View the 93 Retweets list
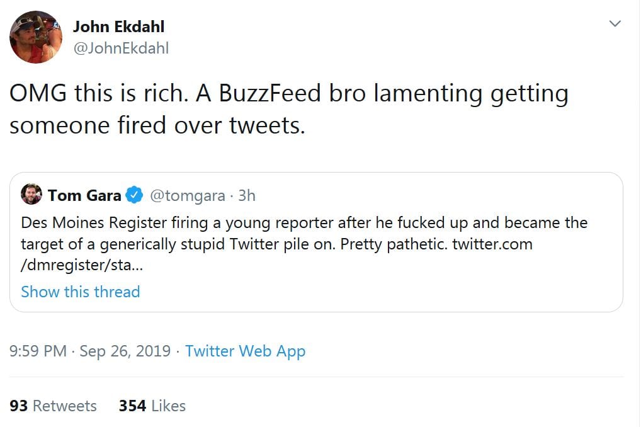Viewport: 641px width, 427px height. point(54,406)
